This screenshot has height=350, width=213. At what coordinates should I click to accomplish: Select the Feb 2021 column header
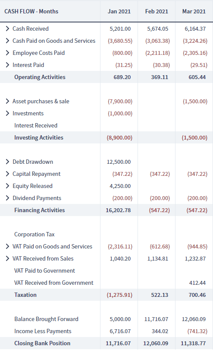click(157, 11)
